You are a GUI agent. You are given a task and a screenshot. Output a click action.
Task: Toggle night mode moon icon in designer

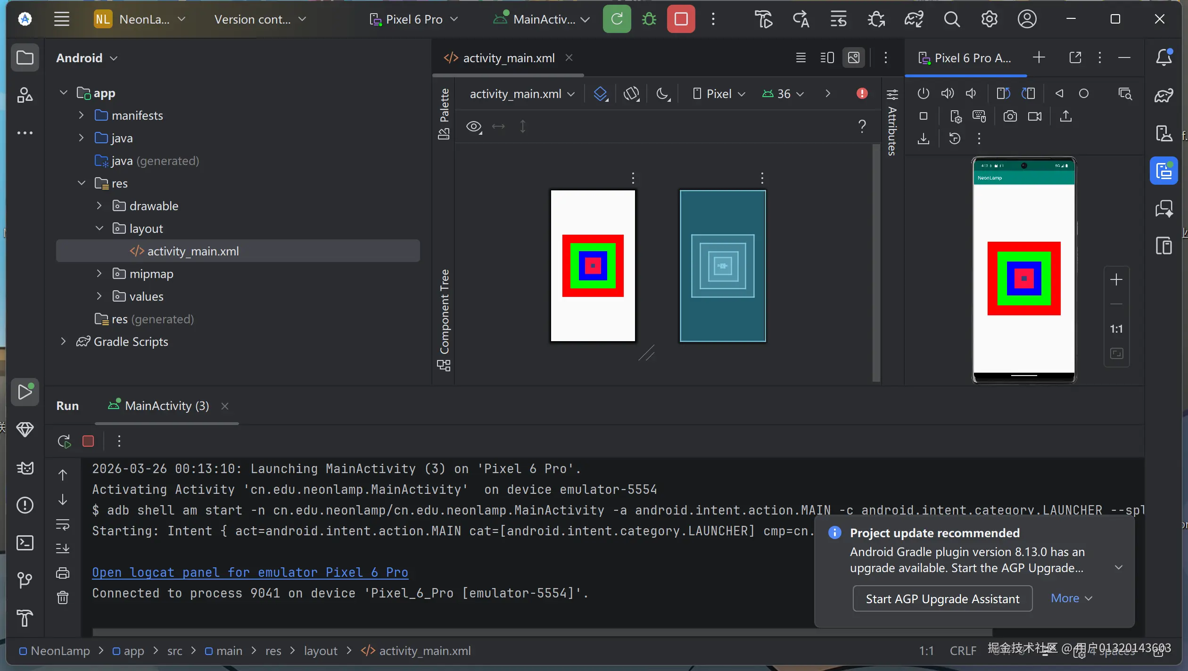click(x=663, y=94)
